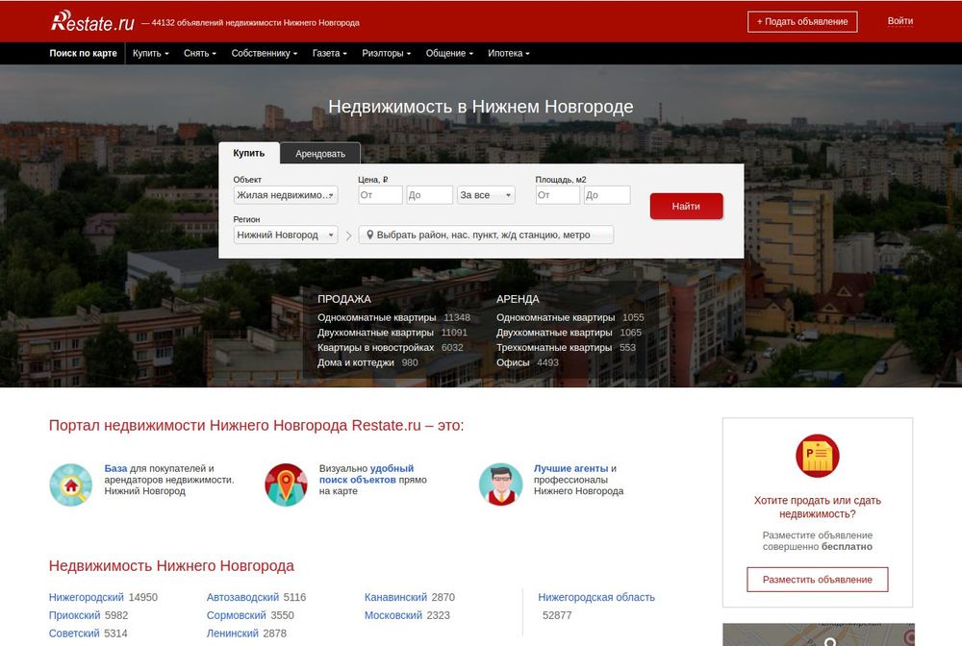Click the map pin search icon
This screenshot has height=646, width=962.
tap(286, 484)
